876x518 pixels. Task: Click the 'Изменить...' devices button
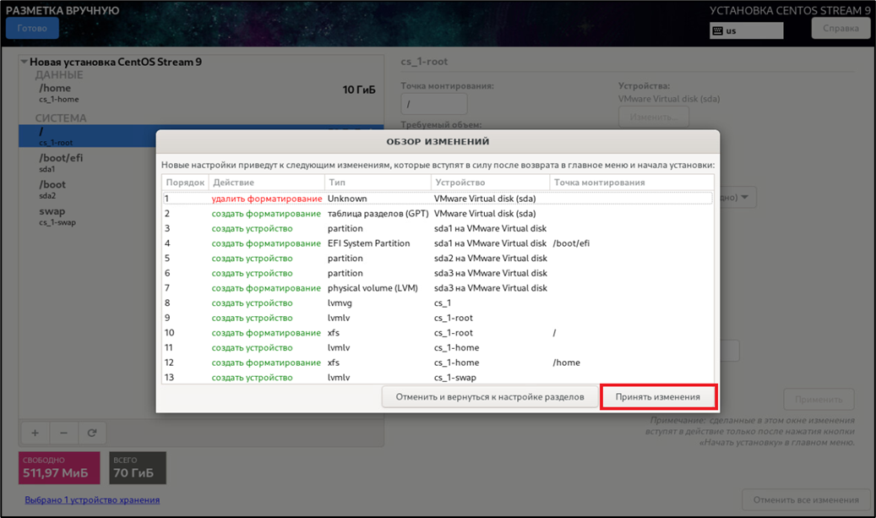(654, 117)
